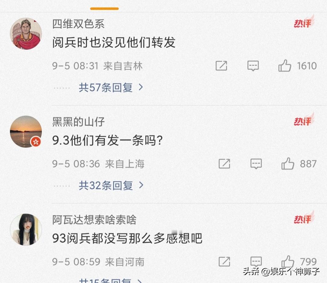Open 四维双色系 profile avatar
The image size is (327, 283).
[26, 34]
